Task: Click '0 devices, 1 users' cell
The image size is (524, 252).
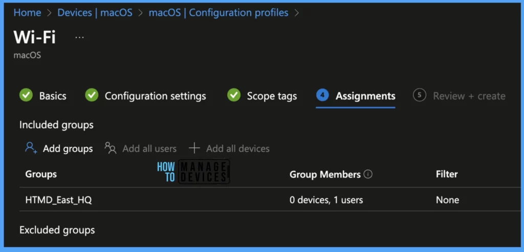Action: [326, 200]
